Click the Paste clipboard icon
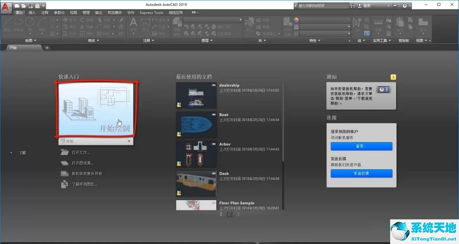Image resolution: width=459 pixels, height=244 pixels. click(x=400, y=23)
